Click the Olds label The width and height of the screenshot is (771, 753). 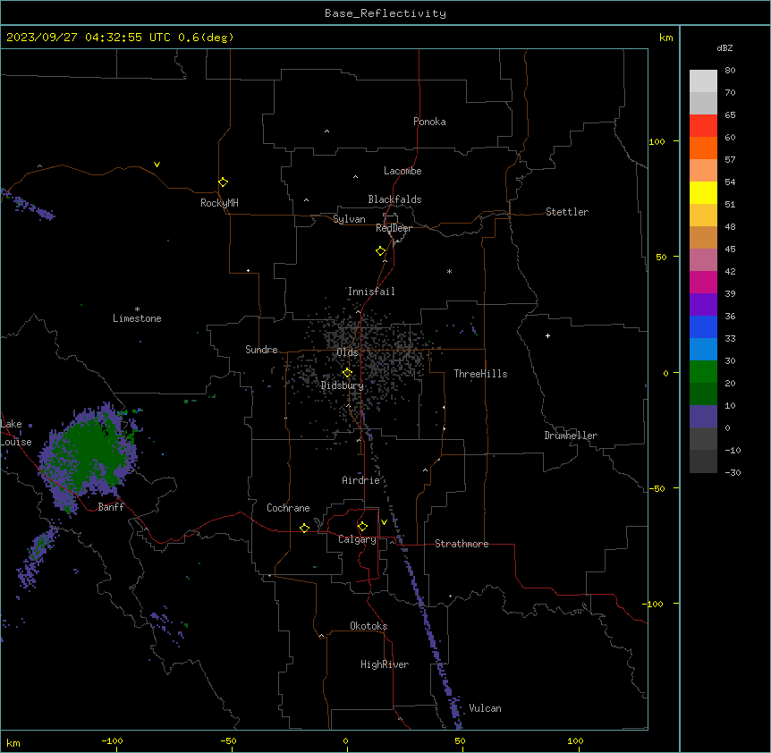[347, 352]
